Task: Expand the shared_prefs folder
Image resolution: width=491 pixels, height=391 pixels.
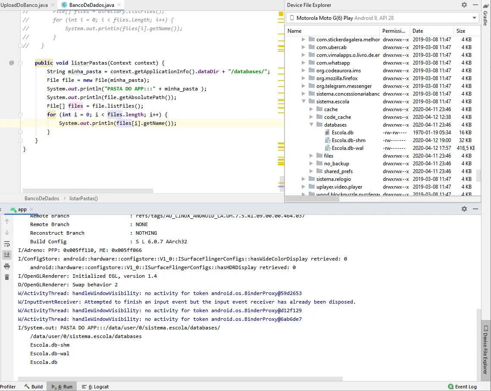Action: click(311, 171)
